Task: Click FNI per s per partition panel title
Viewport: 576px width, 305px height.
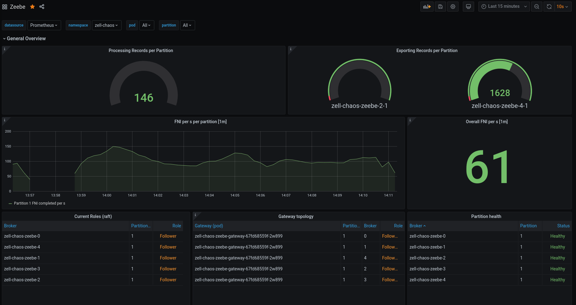Action: (x=200, y=122)
